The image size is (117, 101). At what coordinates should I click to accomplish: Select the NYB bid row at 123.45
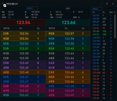coord(23,91)
